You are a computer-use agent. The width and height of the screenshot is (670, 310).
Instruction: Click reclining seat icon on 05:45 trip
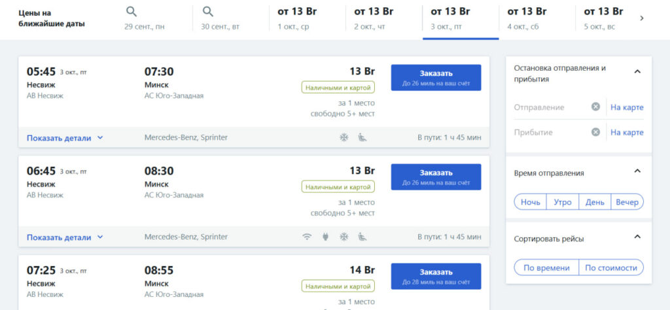click(362, 137)
